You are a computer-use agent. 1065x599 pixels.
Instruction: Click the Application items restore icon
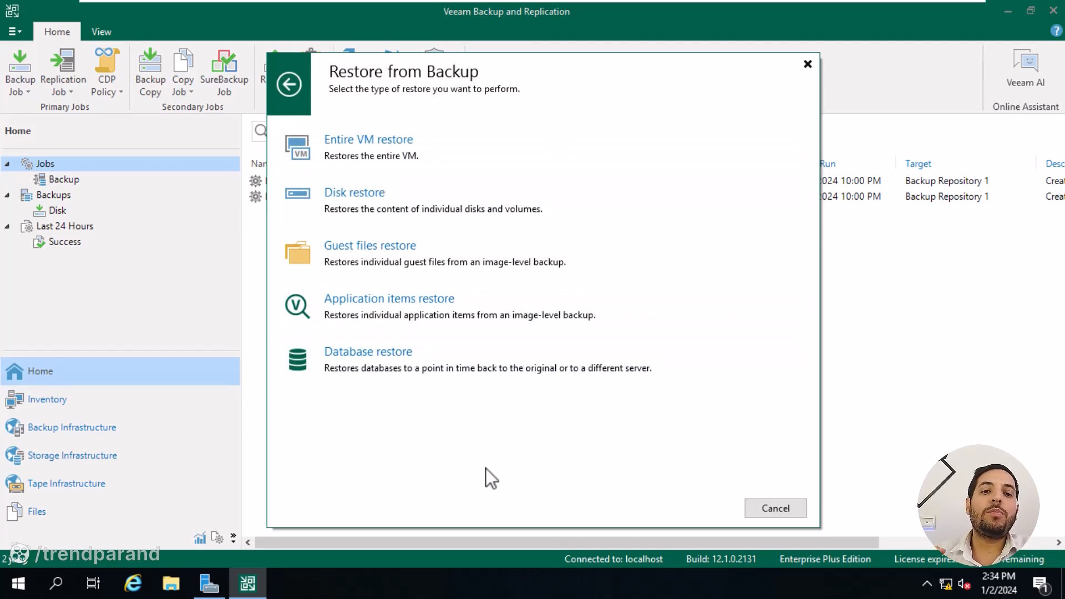pos(298,306)
